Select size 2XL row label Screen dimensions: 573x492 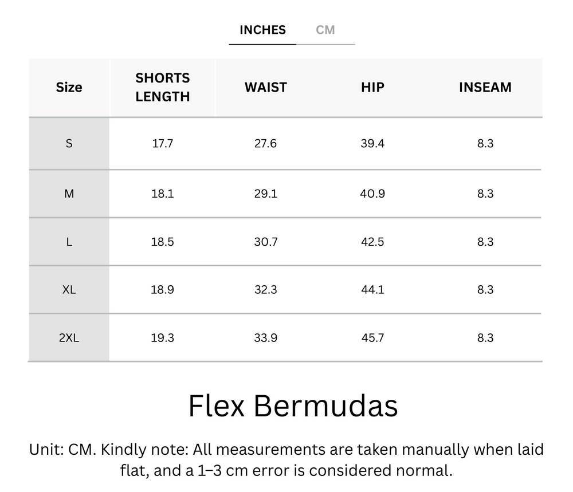(69, 338)
